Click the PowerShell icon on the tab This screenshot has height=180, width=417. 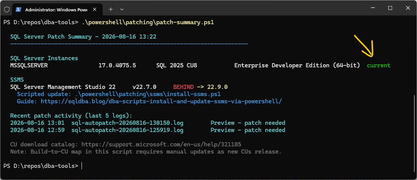pyautogui.click(x=18, y=9)
